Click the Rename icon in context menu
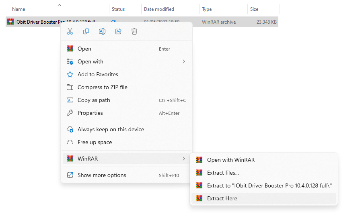 coord(102,31)
